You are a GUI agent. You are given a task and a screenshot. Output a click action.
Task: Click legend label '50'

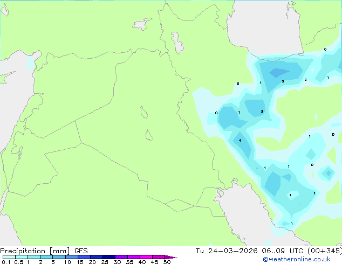(x=167, y=262)
